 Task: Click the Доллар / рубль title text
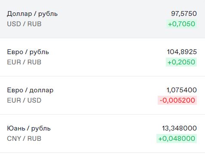(x=32, y=14)
